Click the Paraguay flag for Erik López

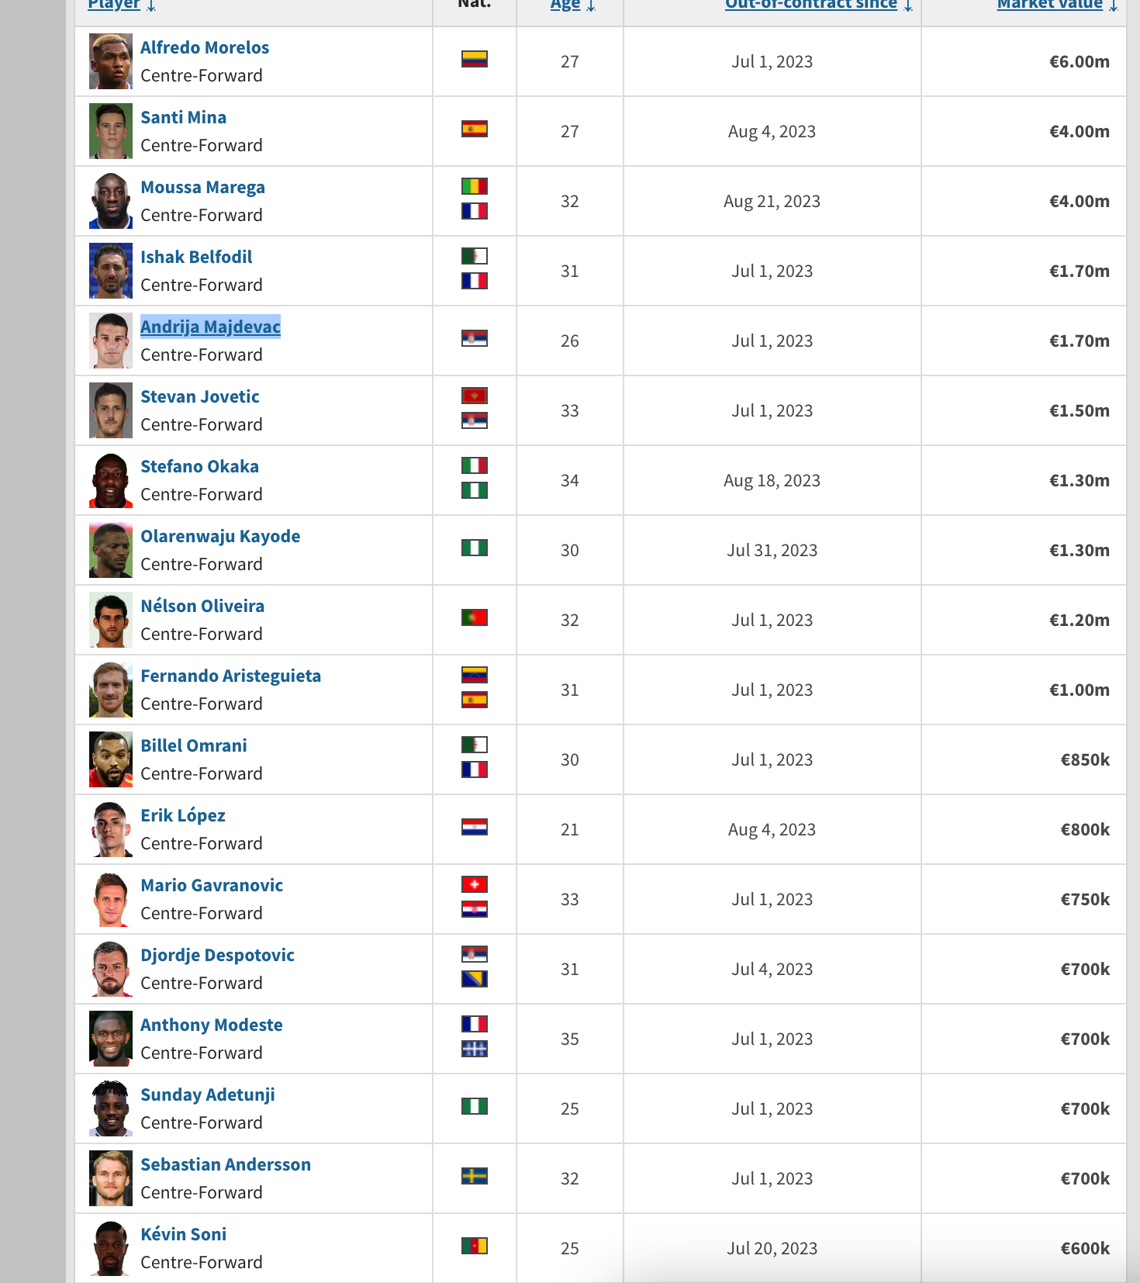click(474, 827)
